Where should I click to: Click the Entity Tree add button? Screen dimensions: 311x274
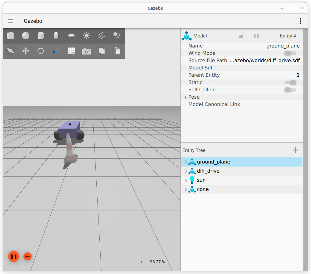(295, 150)
